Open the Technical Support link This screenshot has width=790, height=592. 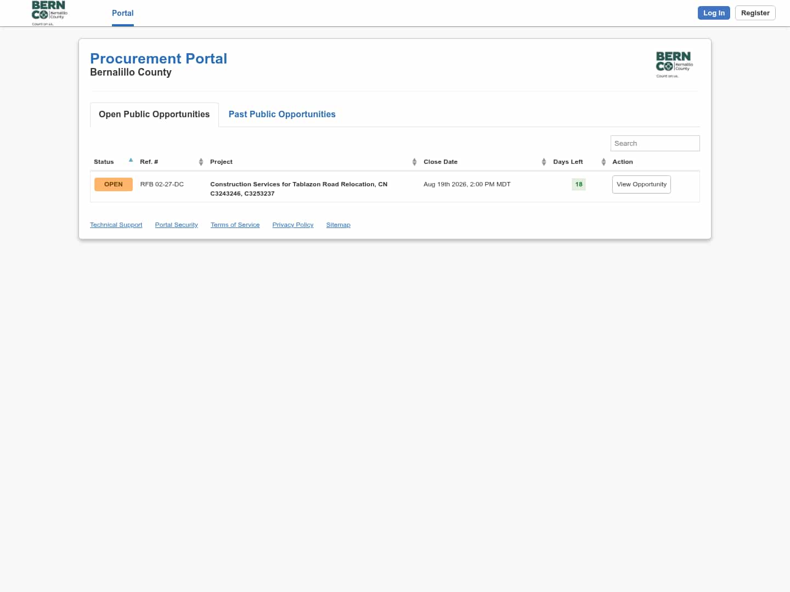(x=116, y=225)
